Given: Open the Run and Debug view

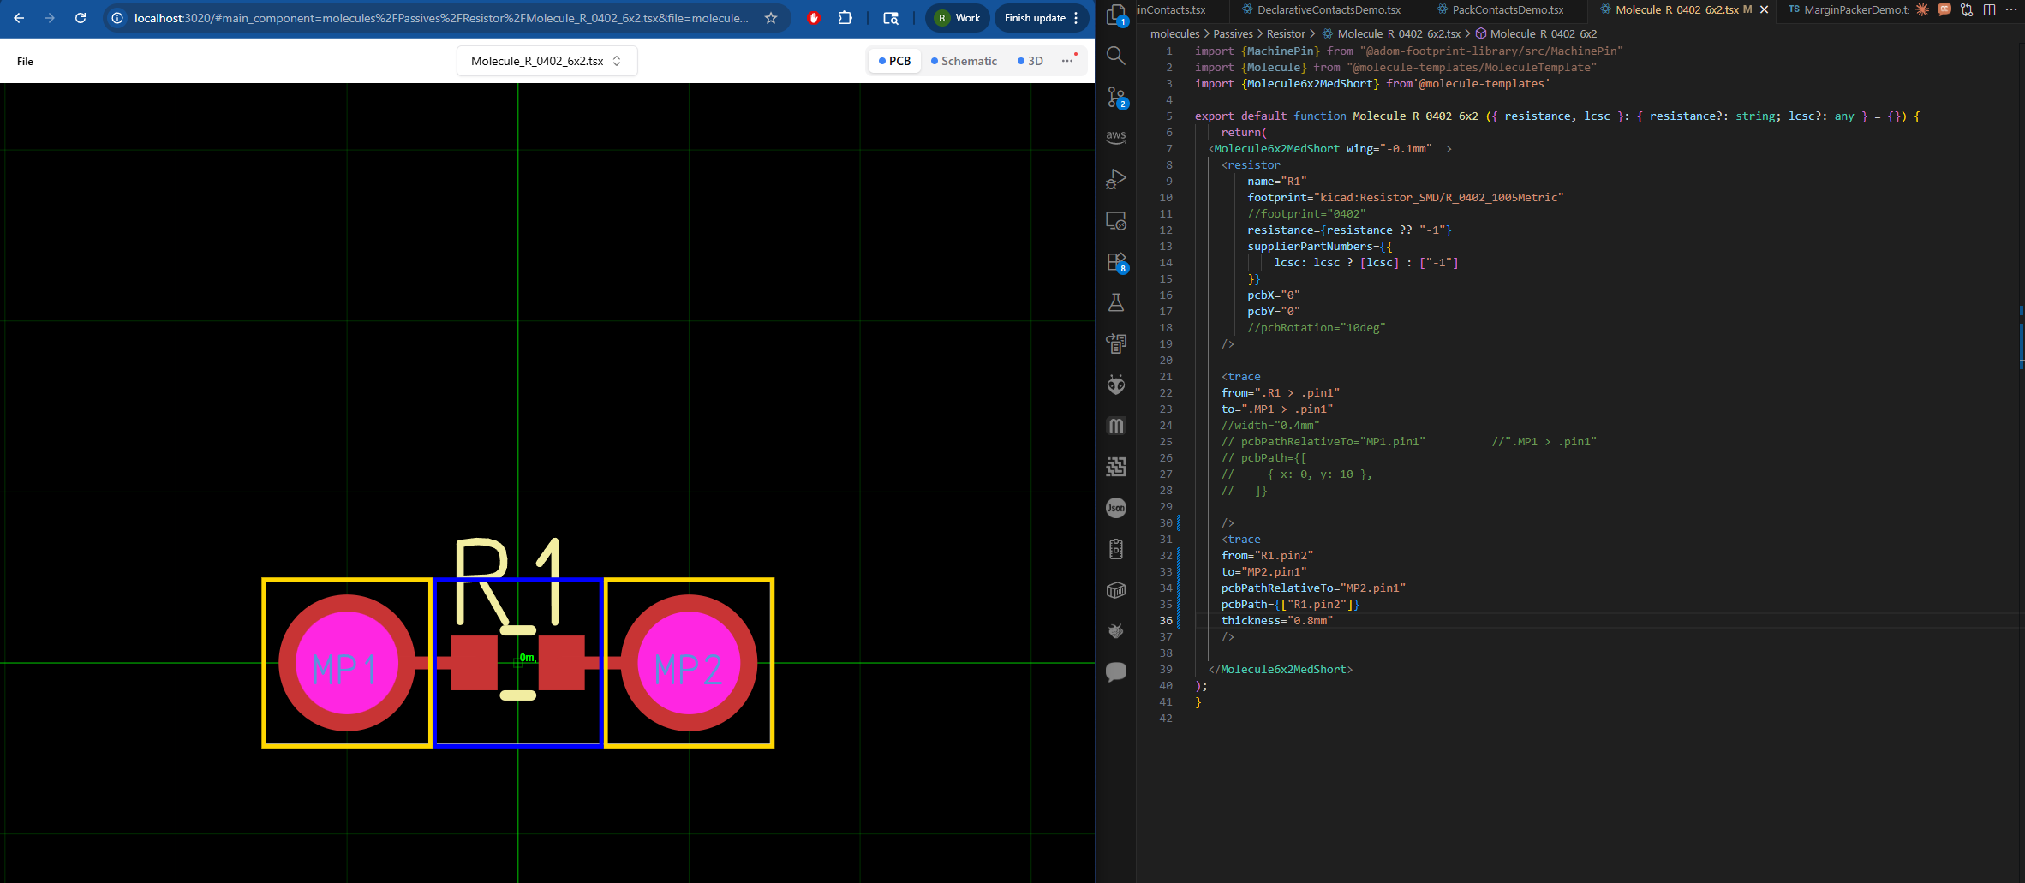Looking at the screenshot, I should pos(1115,179).
